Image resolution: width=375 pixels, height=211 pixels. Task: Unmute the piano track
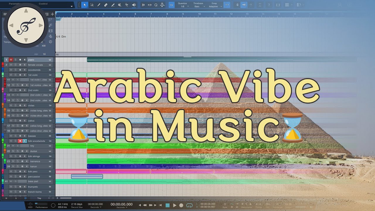(11, 60)
